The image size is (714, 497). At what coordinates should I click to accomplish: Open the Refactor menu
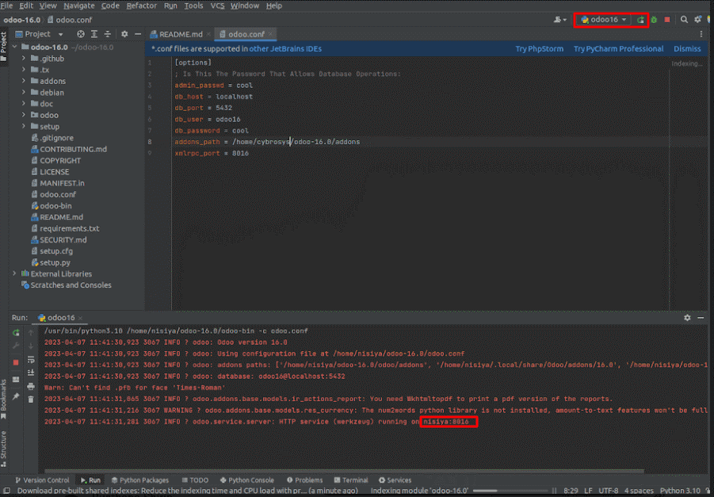coord(142,6)
